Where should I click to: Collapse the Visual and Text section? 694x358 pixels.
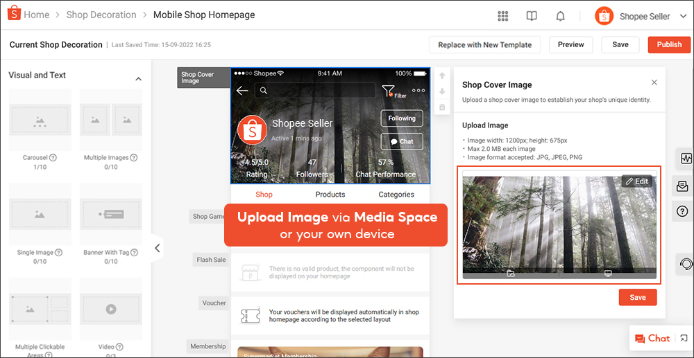pos(138,79)
